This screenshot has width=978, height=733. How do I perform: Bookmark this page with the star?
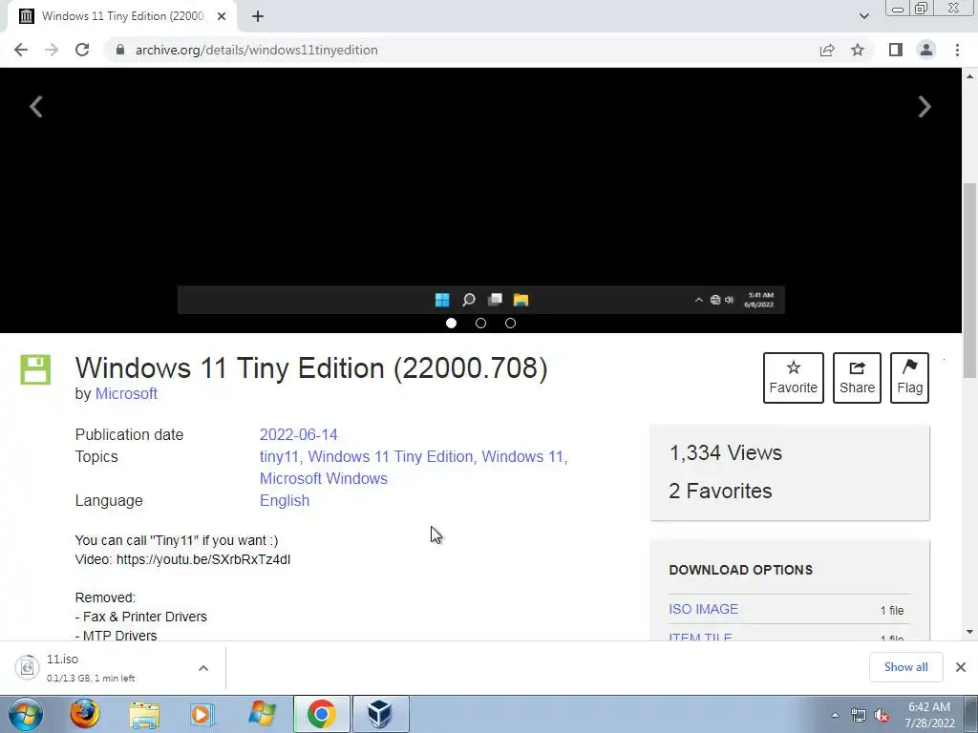tap(858, 50)
